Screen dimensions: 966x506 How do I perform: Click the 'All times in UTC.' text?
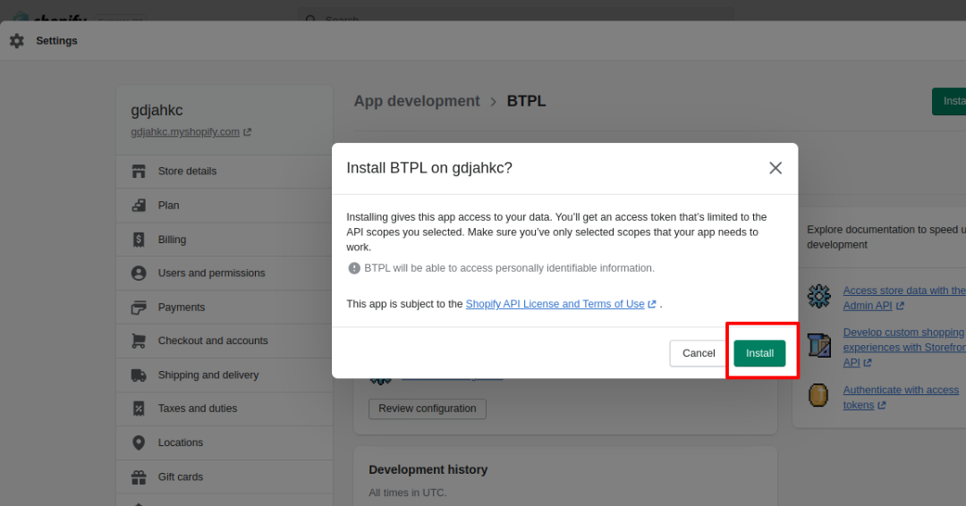pyautogui.click(x=408, y=493)
